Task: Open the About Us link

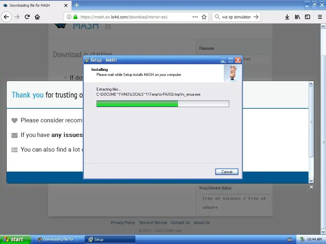Action: tap(202, 223)
